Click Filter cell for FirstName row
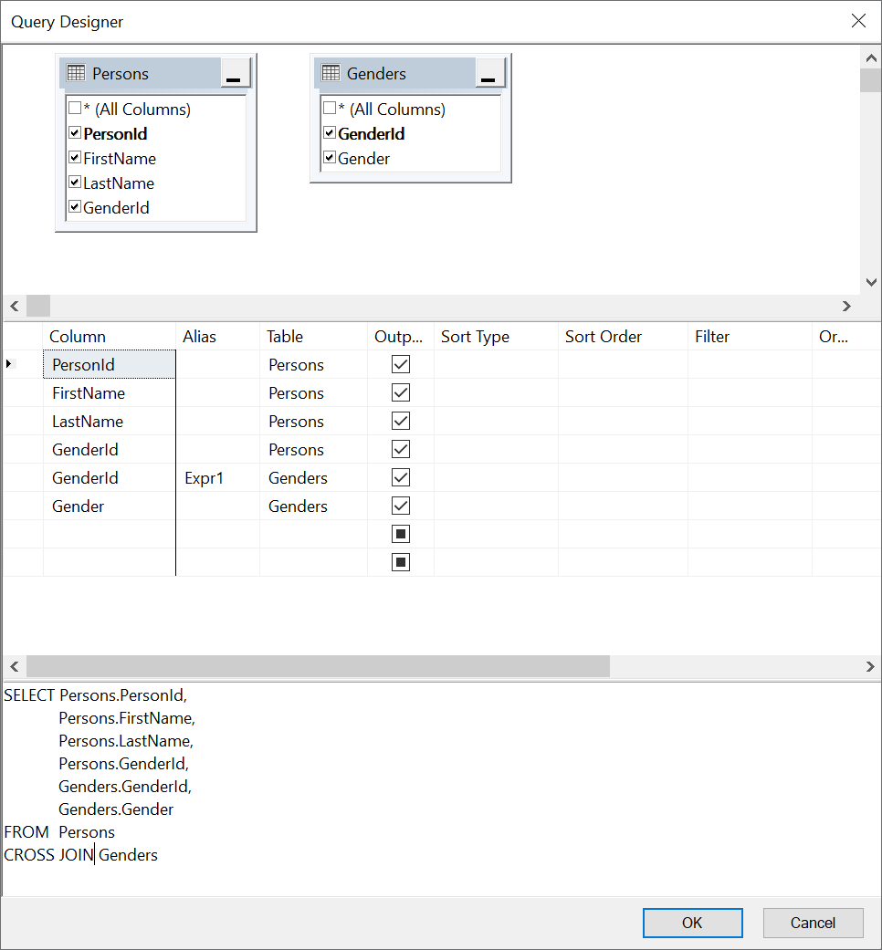Screen dimensions: 882x950 point(750,392)
